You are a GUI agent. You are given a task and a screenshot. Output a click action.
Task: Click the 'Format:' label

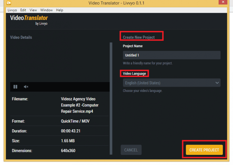[x=18, y=121]
